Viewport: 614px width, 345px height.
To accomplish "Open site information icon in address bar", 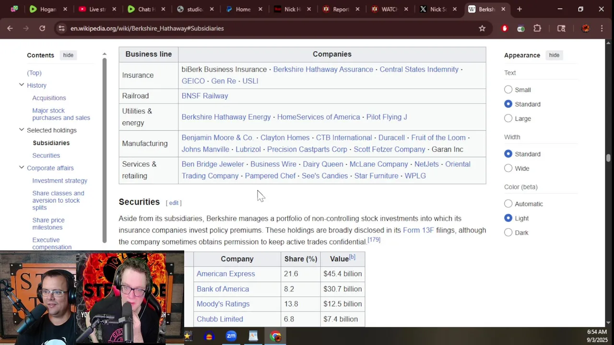I will (61, 28).
